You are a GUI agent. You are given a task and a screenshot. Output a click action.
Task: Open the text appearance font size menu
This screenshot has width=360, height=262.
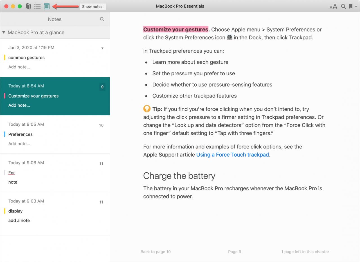333,6
